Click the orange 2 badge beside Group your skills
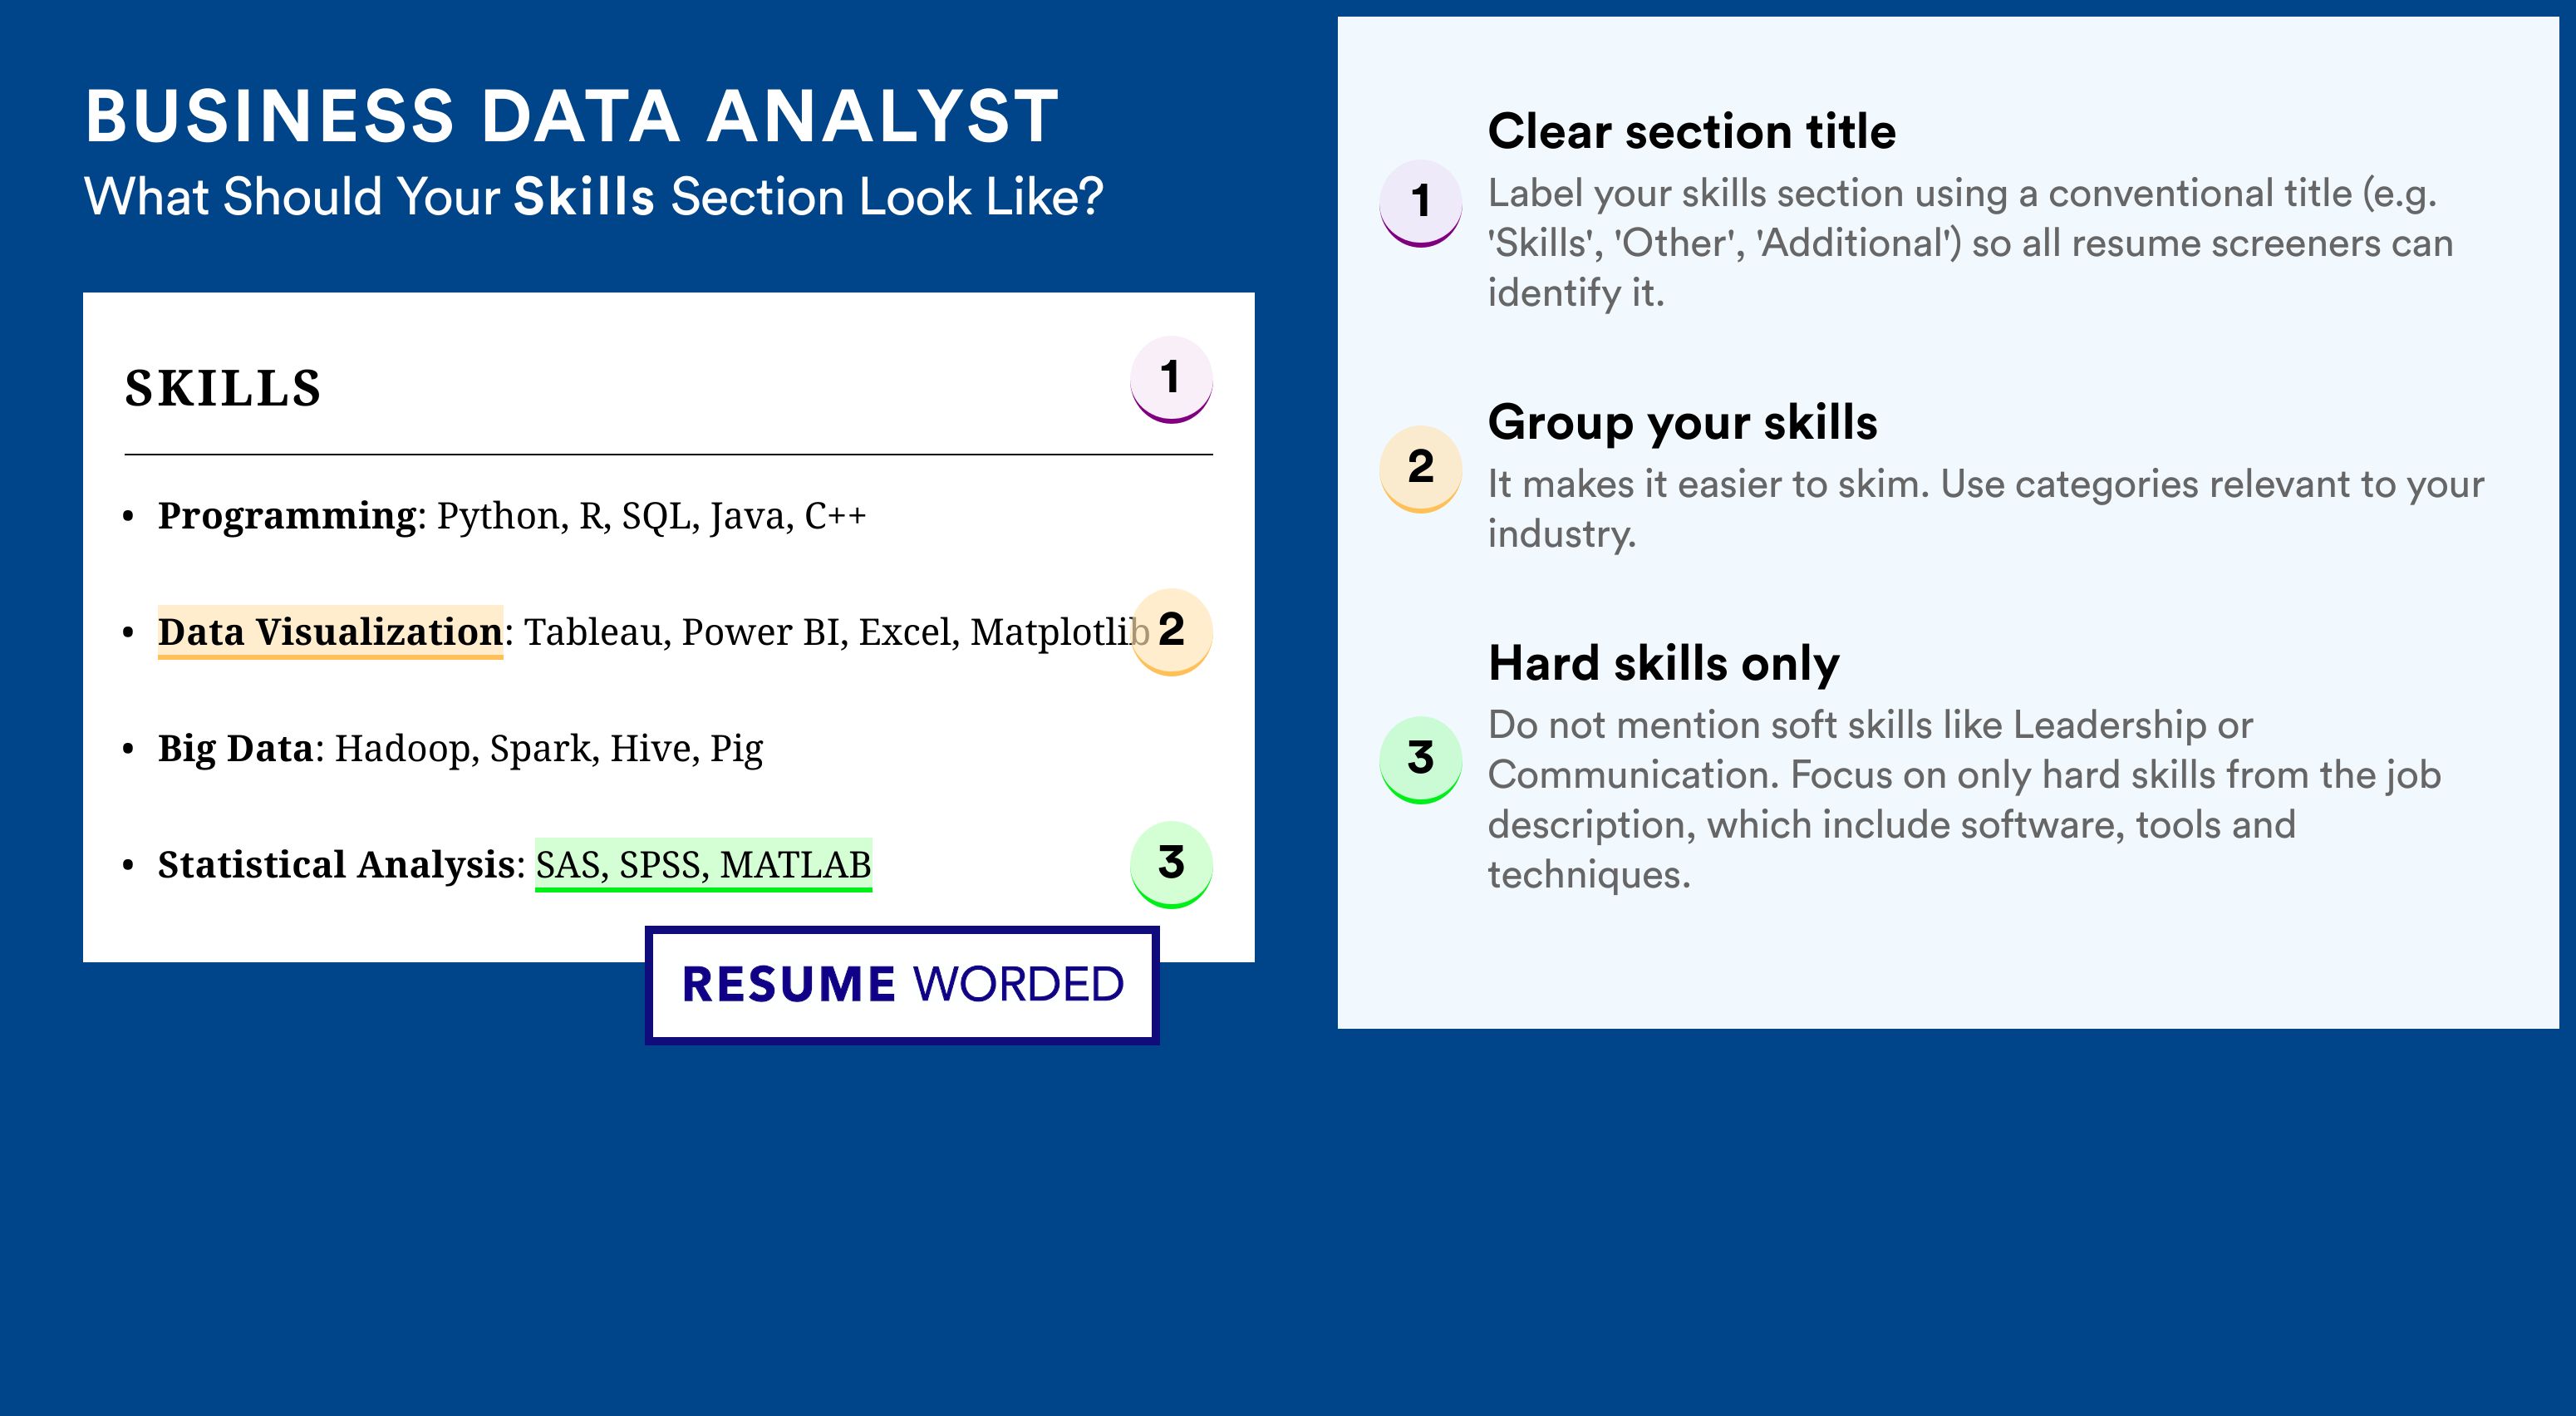Viewport: 2576px width, 1416px height. (1420, 468)
